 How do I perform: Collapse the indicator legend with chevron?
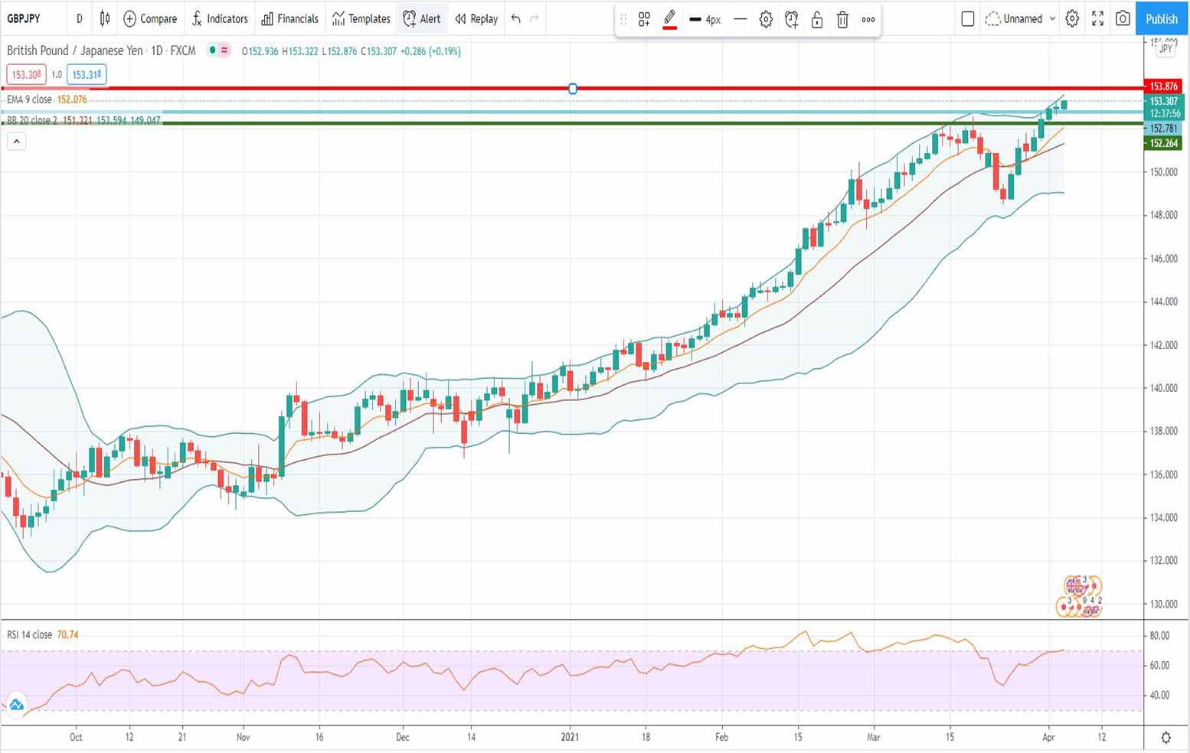16,142
